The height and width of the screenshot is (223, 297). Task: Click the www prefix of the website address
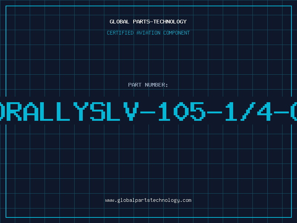click(x=110, y=200)
